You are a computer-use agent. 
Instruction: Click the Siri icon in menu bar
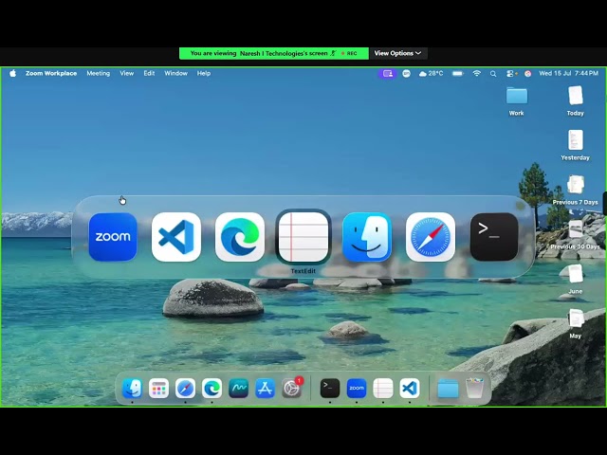527,74
